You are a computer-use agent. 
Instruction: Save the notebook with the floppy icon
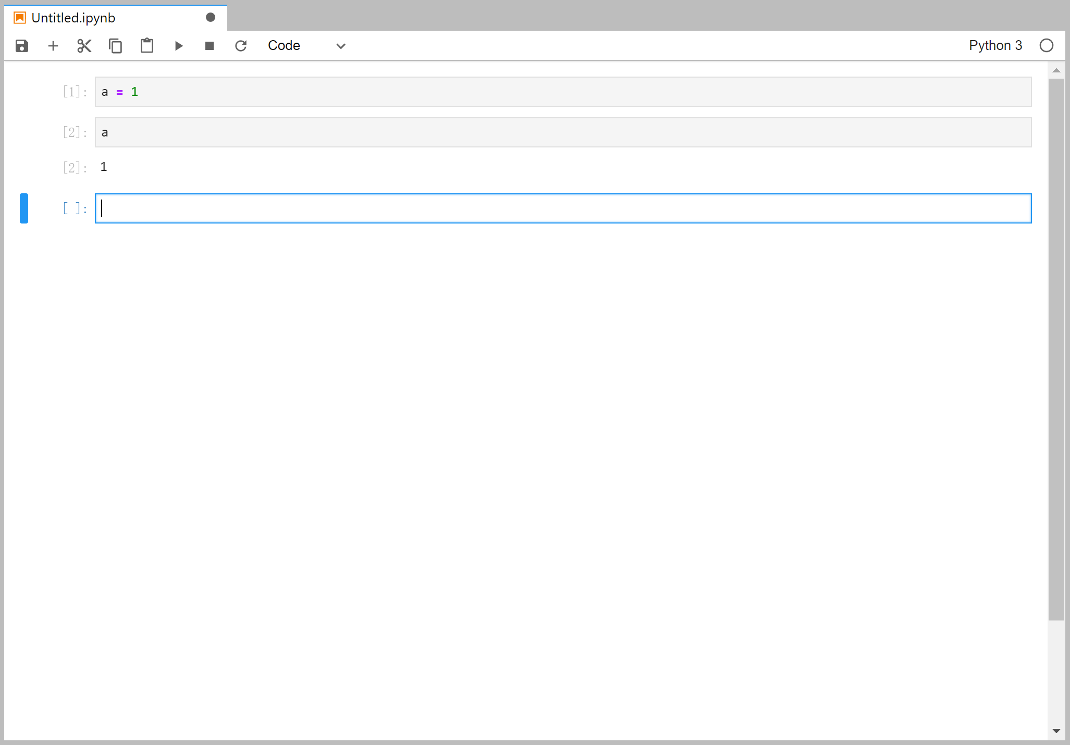point(22,46)
